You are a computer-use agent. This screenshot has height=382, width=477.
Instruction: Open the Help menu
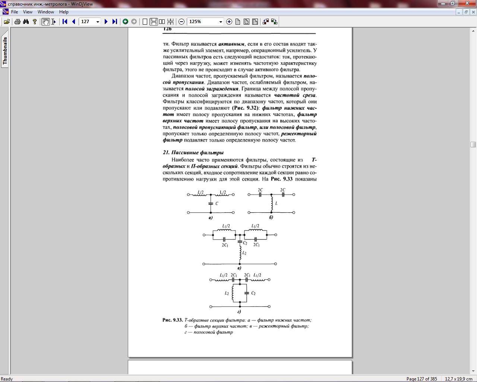(x=64, y=12)
